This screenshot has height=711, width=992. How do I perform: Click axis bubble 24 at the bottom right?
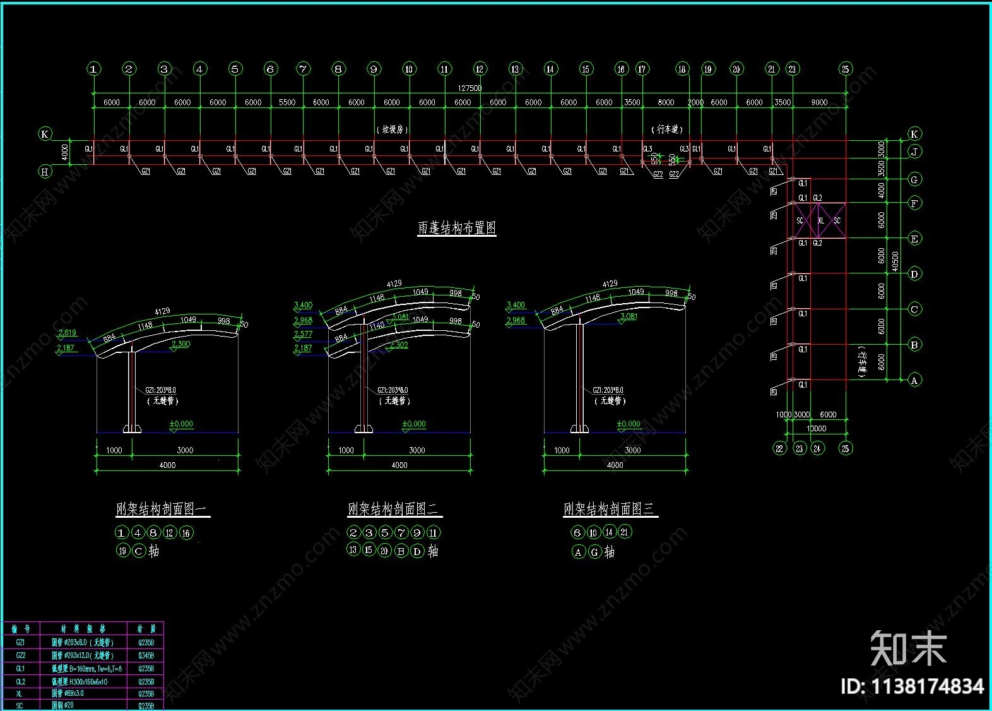coord(817,448)
